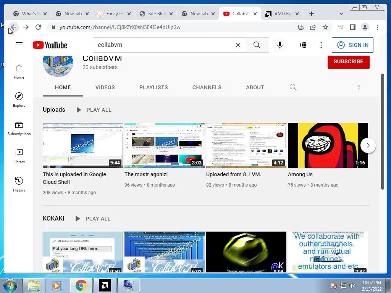
Task: Open the KOKAKI section heading
Action: click(53, 219)
